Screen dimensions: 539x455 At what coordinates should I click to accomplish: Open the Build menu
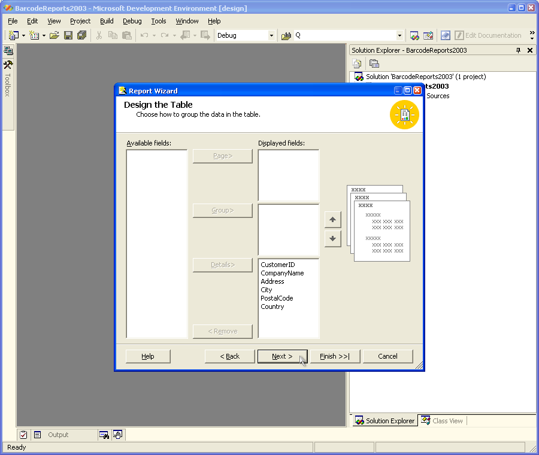(x=107, y=21)
